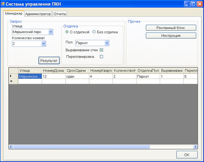Expand the Улица dropdown arrow
This screenshot has width=204, height=162.
[51, 32]
